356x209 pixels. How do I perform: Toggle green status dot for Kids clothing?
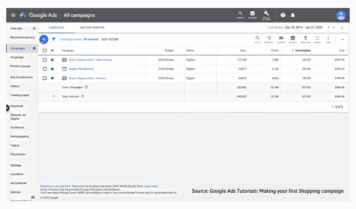point(52,60)
